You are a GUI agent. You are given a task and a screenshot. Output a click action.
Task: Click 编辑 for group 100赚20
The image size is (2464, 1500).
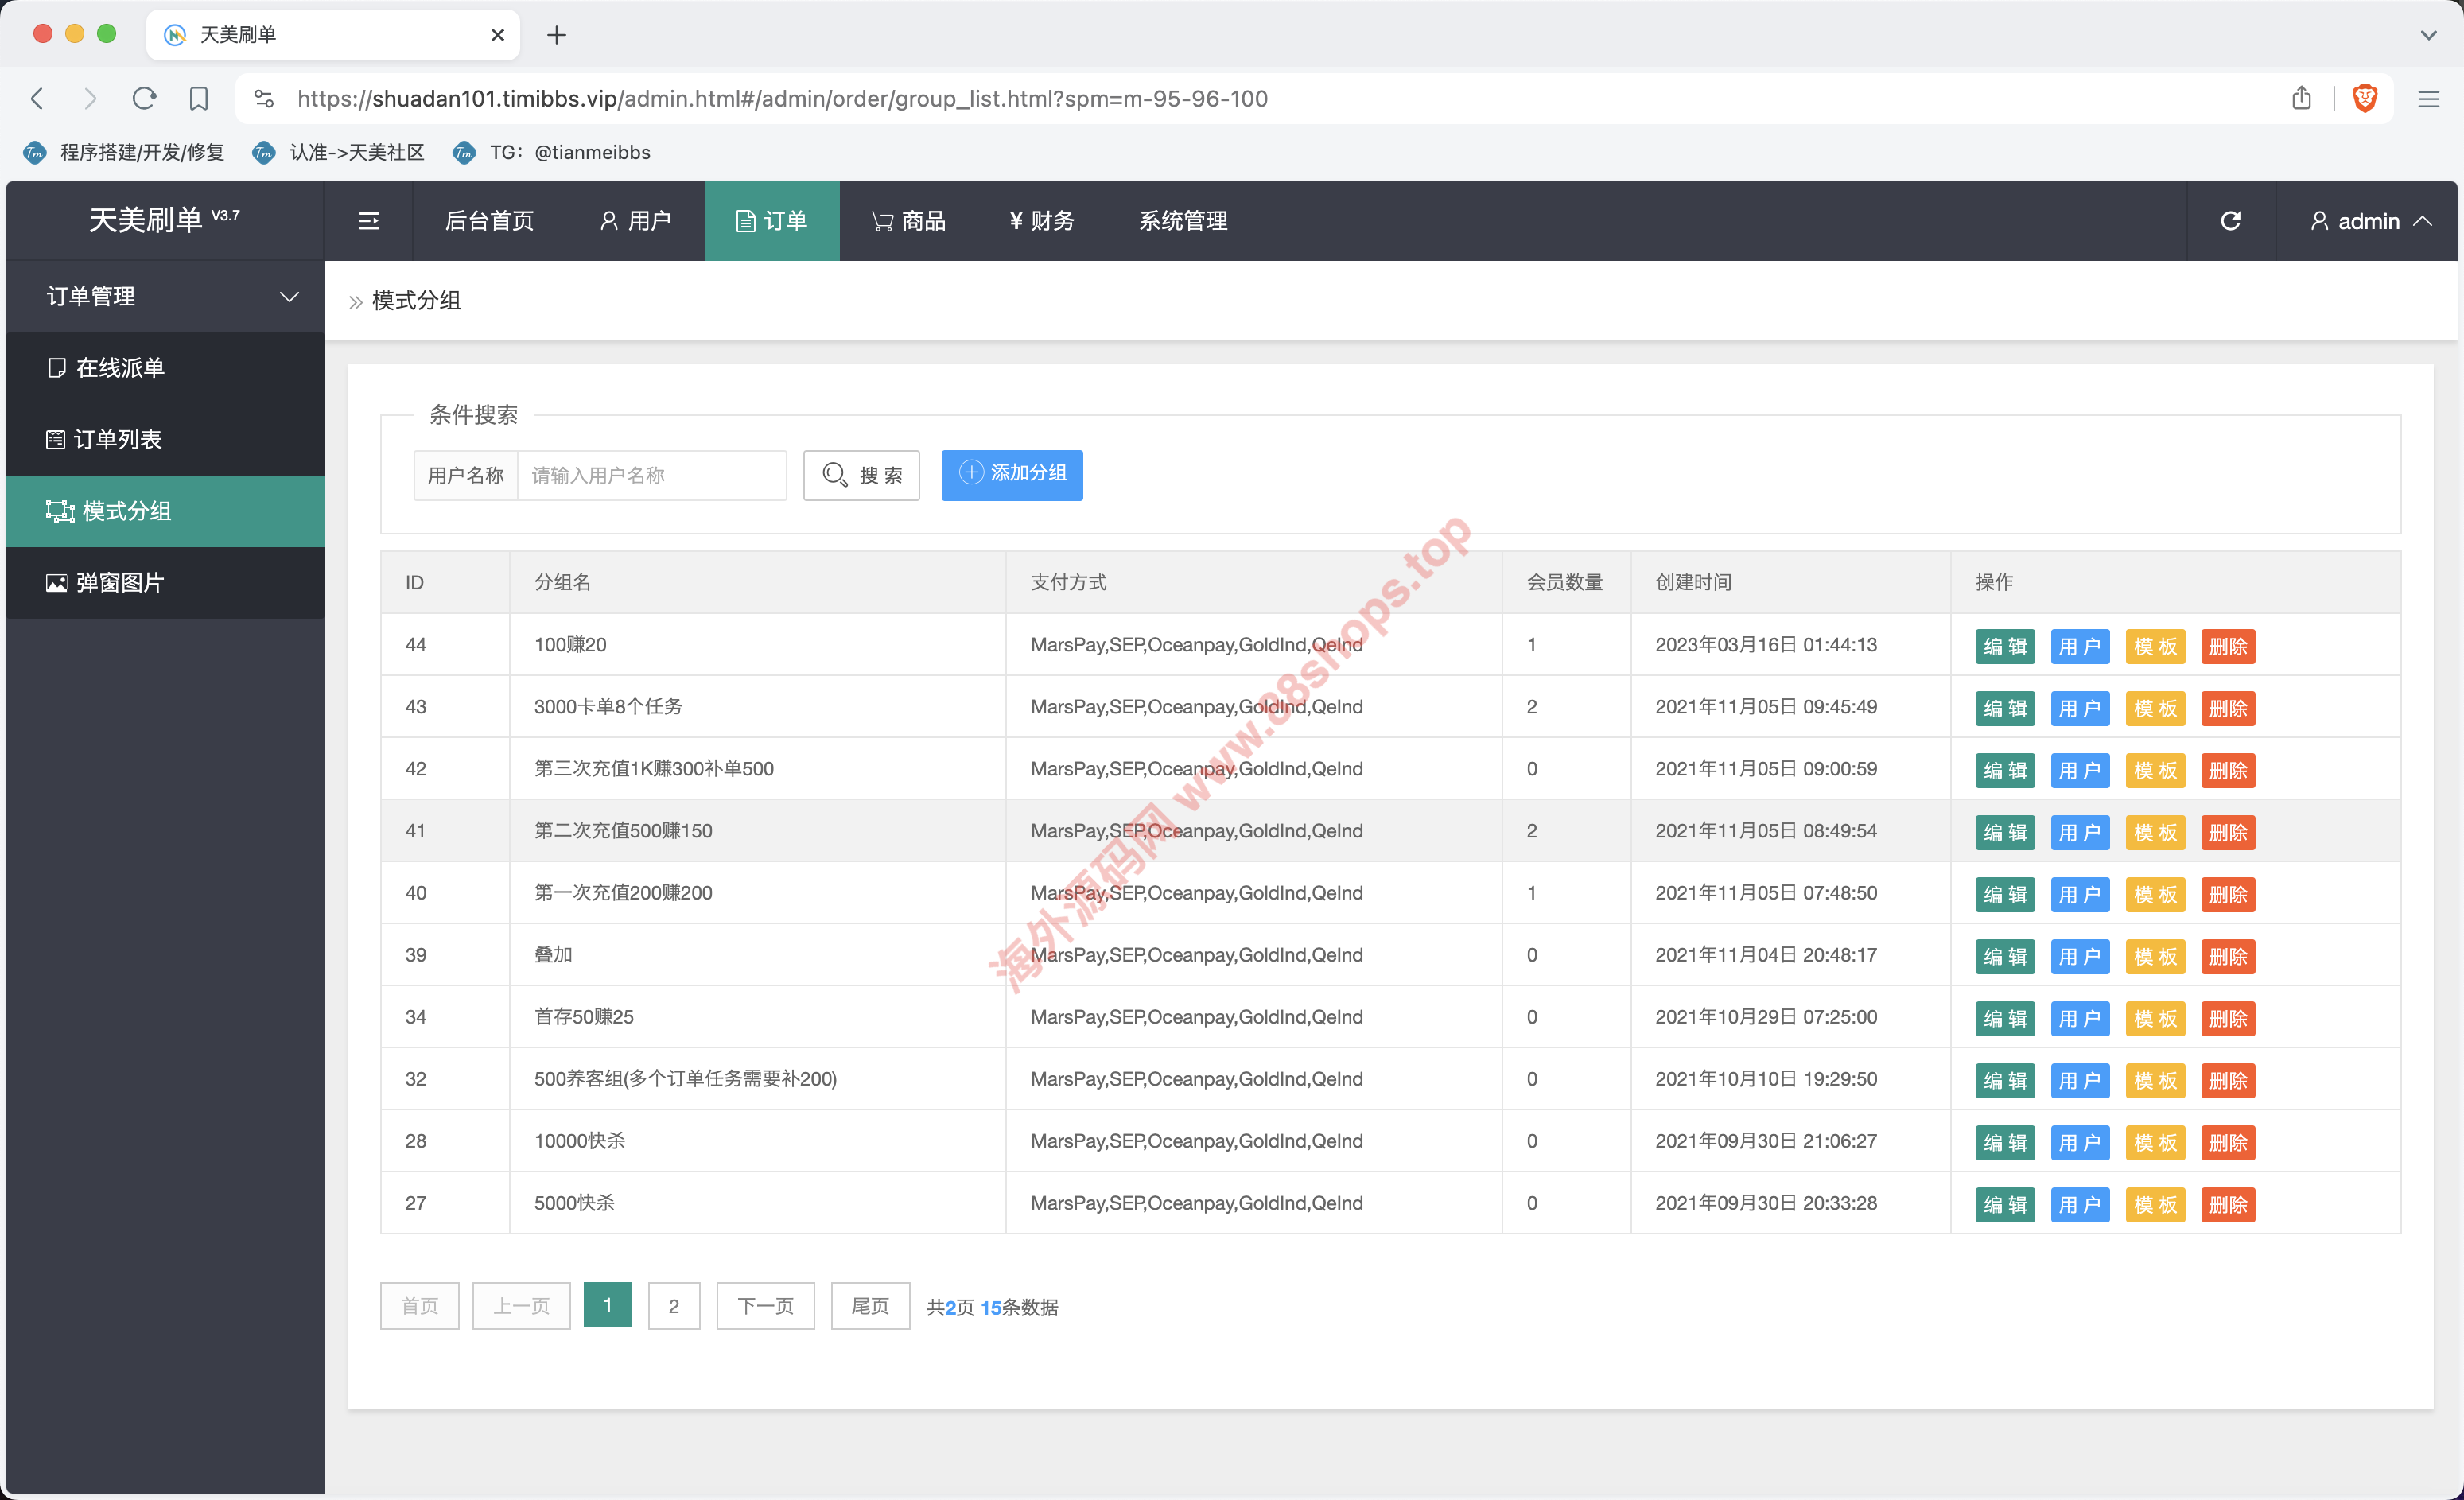(2004, 646)
